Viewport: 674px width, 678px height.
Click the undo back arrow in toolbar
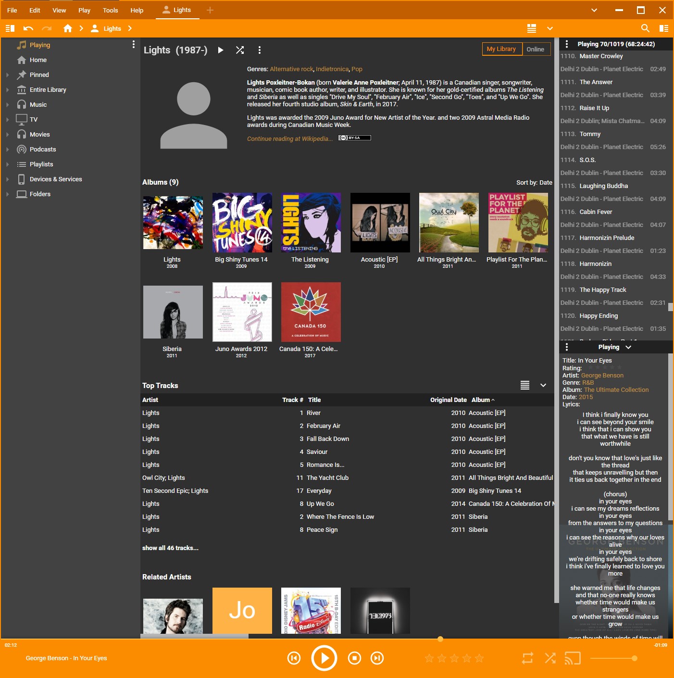click(28, 28)
